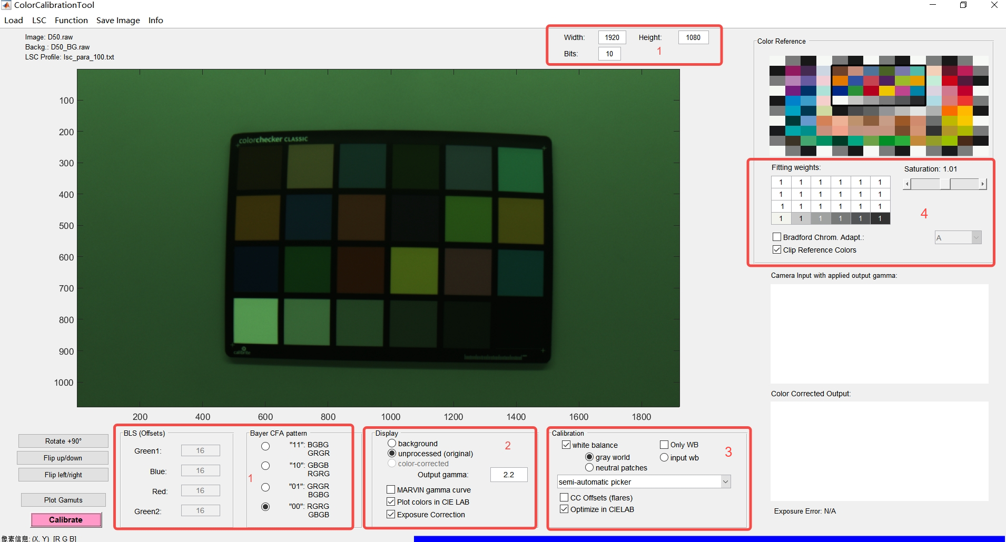Image resolution: width=1006 pixels, height=542 pixels.
Task: Select background display mode
Action: [392, 444]
